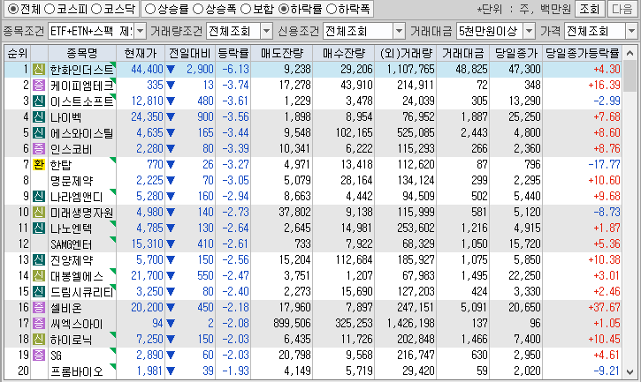Image resolution: width=641 pixels, height=382 pixels.
Task: Click the 신 badge icon for 나노엔텍
Action: tap(39, 228)
